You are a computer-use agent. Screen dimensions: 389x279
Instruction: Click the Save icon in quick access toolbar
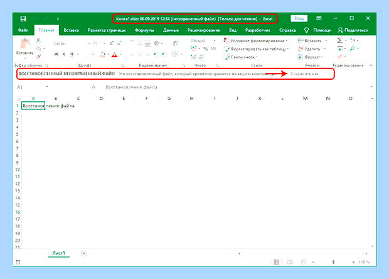pyautogui.click(x=23, y=19)
